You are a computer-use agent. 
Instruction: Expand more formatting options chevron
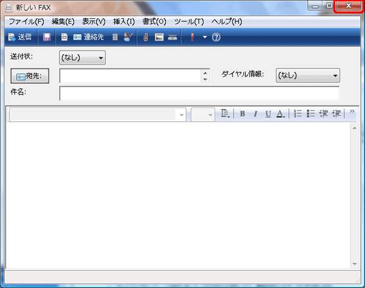(x=352, y=111)
